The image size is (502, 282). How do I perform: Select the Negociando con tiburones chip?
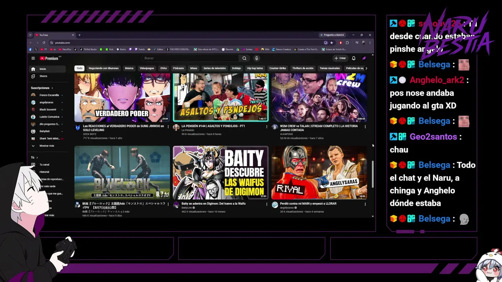[104, 68]
